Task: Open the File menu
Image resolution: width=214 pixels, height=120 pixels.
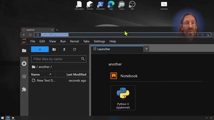Action: (33, 41)
